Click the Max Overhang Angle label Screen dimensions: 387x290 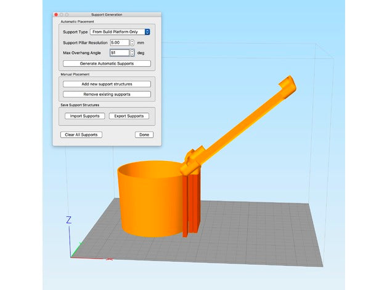pyautogui.click(x=82, y=53)
